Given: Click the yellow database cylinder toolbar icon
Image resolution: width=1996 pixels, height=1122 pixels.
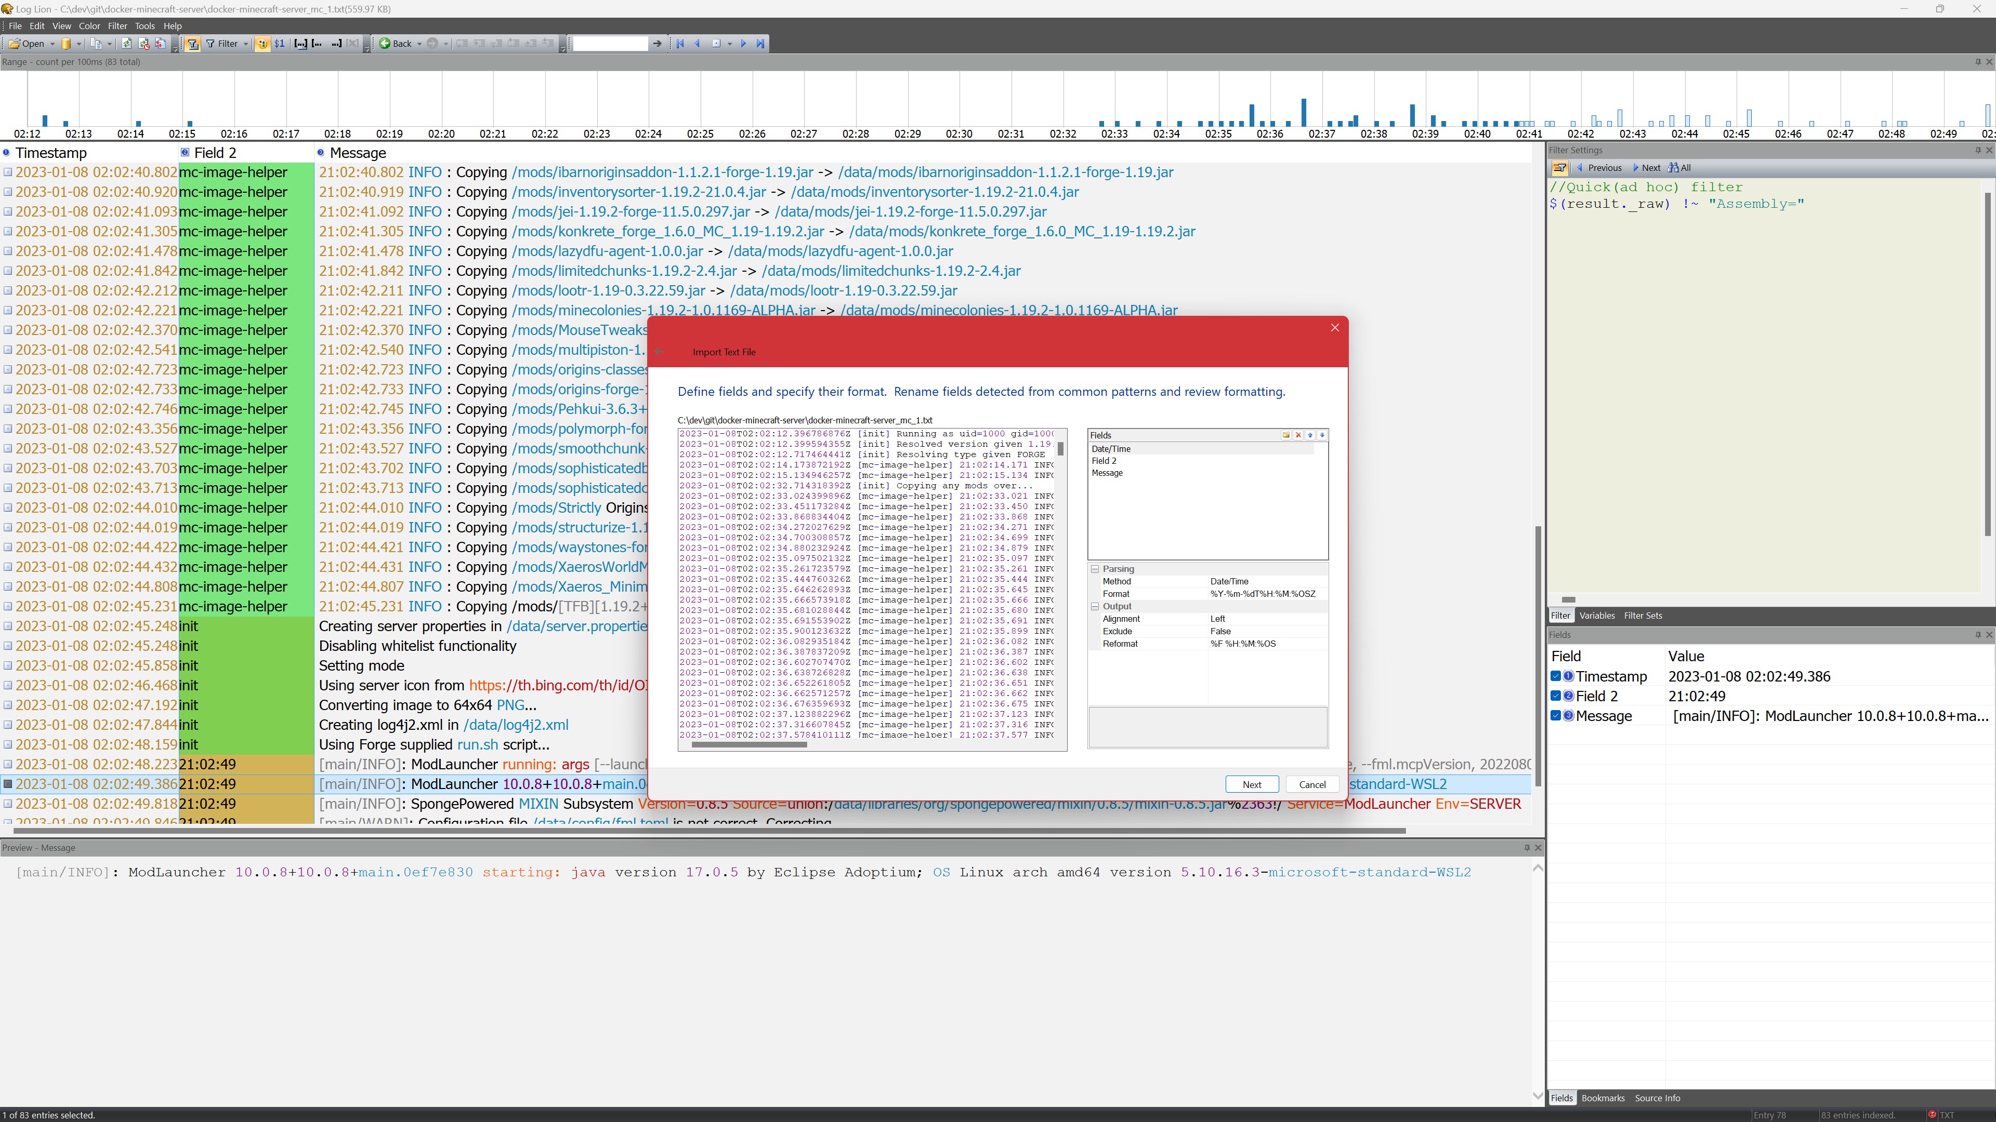Looking at the screenshot, I should pos(67,43).
